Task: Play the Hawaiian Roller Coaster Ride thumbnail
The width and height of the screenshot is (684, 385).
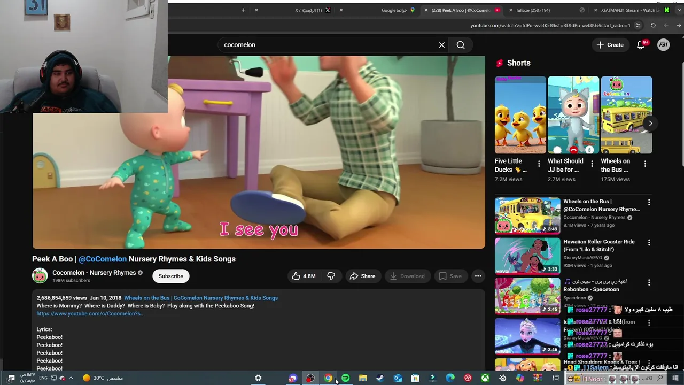Action: (527, 256)
